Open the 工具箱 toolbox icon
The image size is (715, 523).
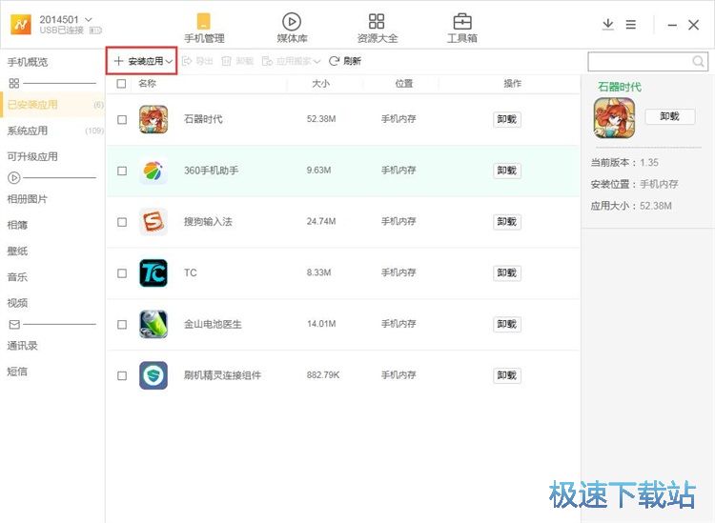[x=462, y=23]
